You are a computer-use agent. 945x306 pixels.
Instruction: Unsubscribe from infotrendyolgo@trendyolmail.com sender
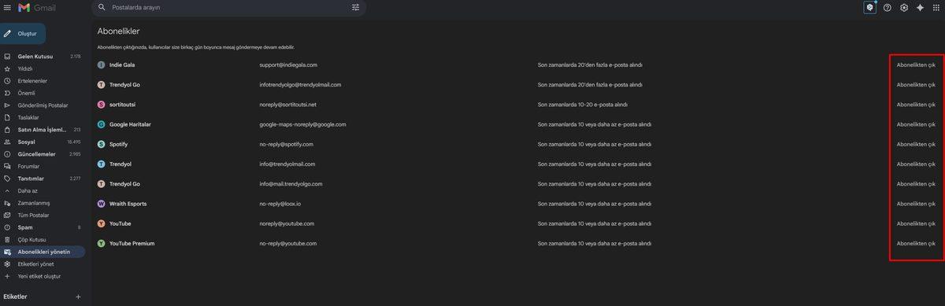coord(916,84)
